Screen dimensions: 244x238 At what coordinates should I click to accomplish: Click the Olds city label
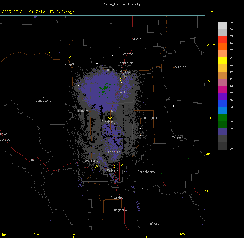[110, 111]
